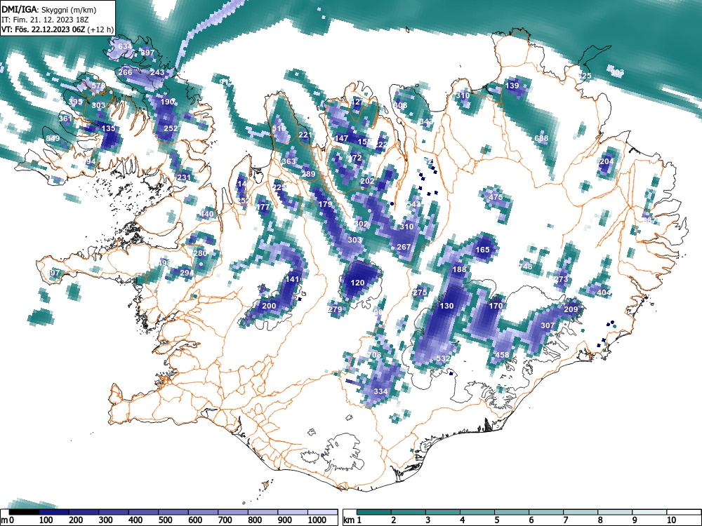
Task: Click the white 9–10 km legend swatch
Action: point(650,513)
